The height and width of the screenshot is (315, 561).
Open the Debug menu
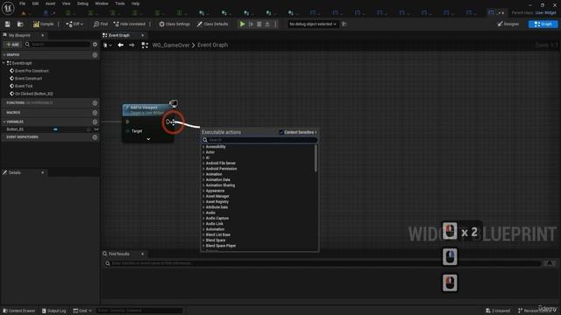[82, 3]
